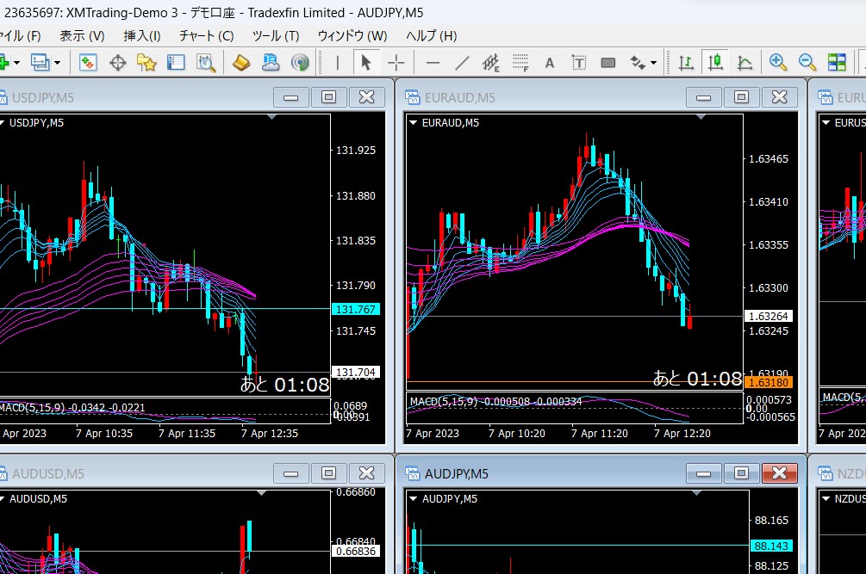Select the horizontal line drawing tool
This screenshot has width=866, height=574.
pyautogui.click(x=433, y=63)
